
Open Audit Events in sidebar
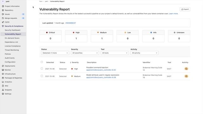click(x=10, y=58)
